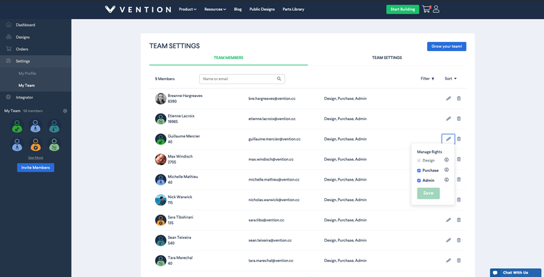
Task: Open the shopping cart icon
Action: [426, 10]
